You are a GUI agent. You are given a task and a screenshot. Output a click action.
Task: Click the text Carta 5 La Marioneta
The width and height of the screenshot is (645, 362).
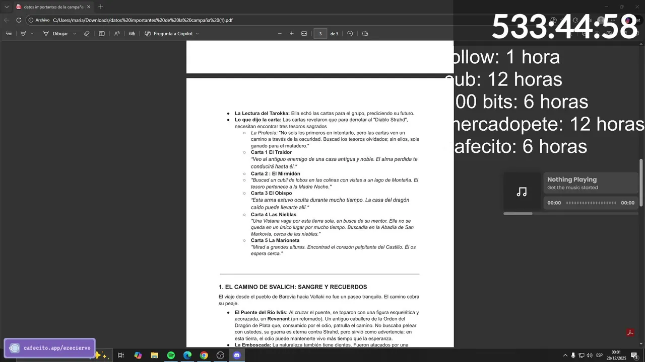coord(275,240)
